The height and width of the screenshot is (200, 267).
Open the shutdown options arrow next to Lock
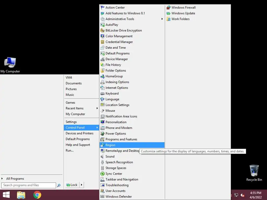pos(82,185)
